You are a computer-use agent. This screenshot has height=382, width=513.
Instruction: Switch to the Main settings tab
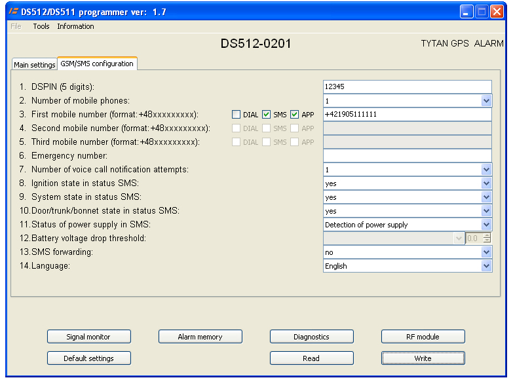pyautogui.click(x=34, y=64)
